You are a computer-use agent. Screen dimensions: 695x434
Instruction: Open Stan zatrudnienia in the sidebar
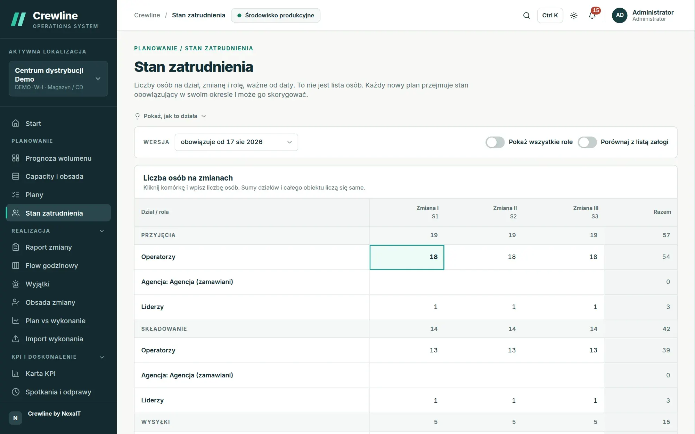pos(58,213)
